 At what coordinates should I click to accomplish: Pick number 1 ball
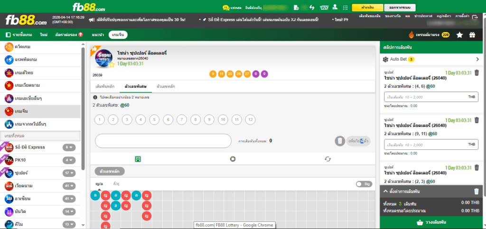click(100, 119)
